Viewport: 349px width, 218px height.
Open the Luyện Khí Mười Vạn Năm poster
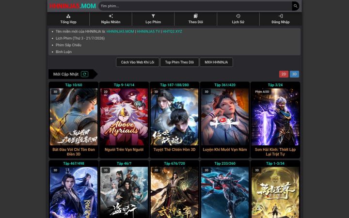point(225,117)
